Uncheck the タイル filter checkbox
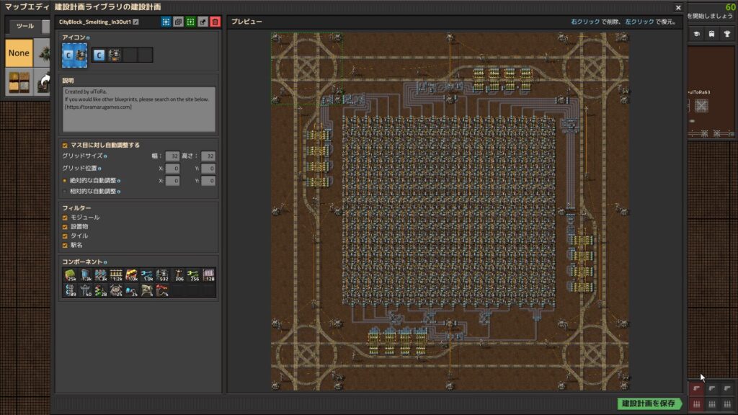This screenshot has height=415, width=738. (x=65, y=236)
